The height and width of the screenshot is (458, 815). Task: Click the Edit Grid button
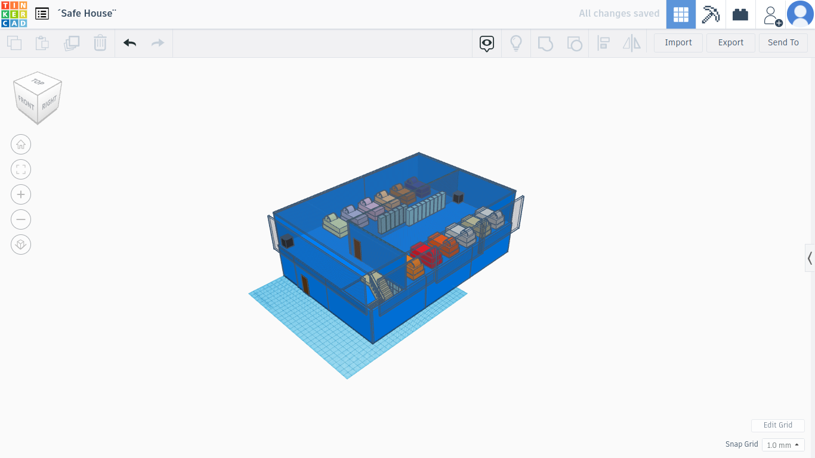pyautogui.click(x=777, y=425)
